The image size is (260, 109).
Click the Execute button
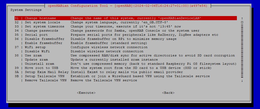pos(86,93)
